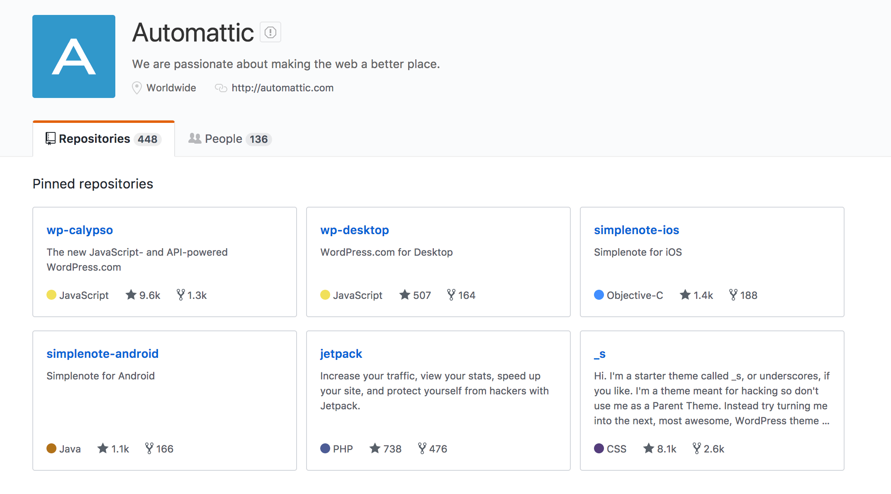Viewport: 891px width, 494px height.
Task: Open the simplenote-android repository
Action: 102,353
